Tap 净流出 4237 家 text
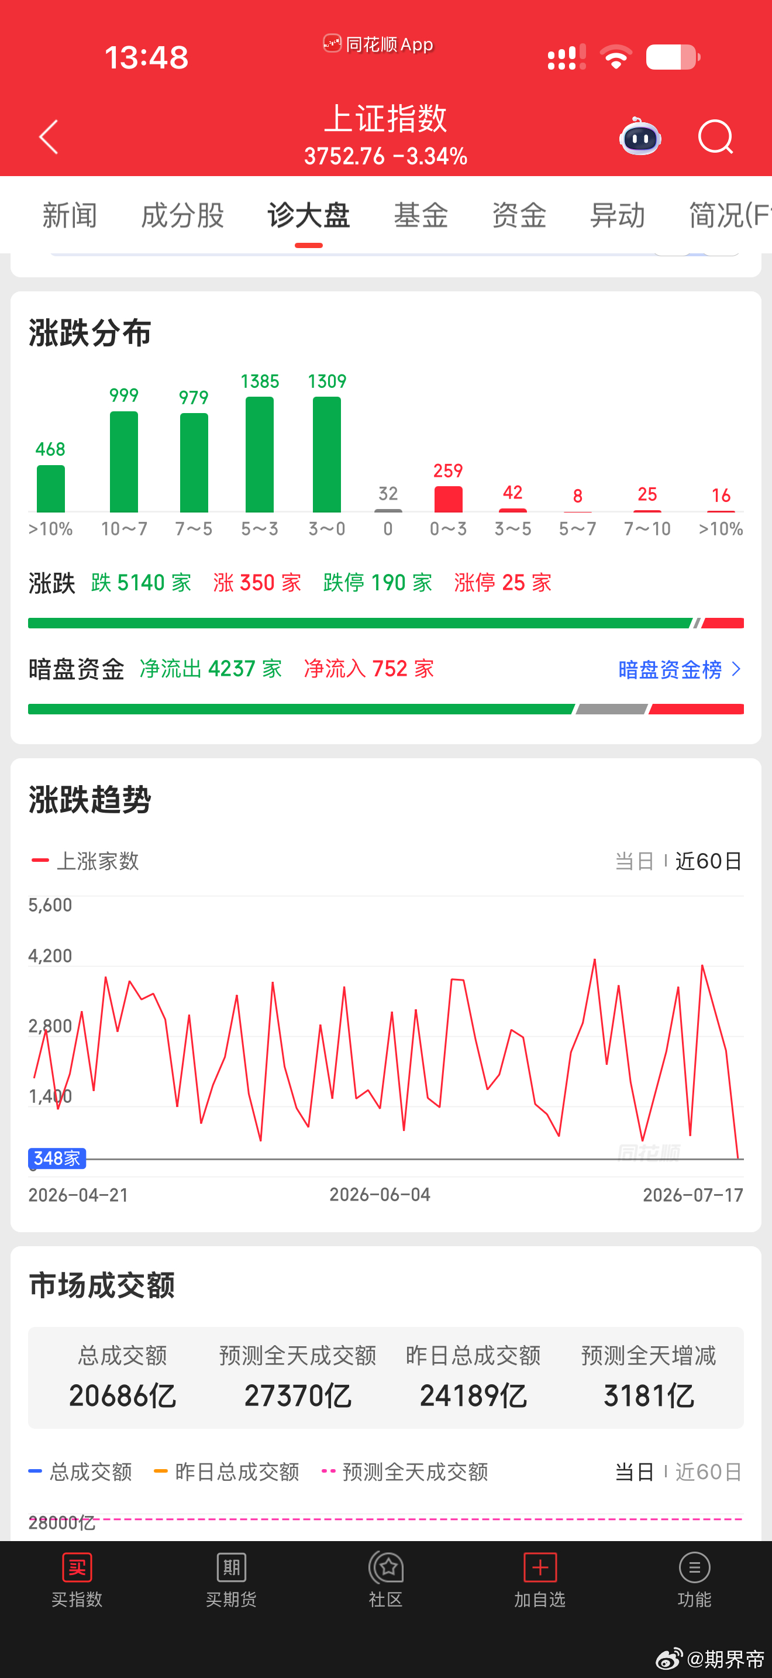This screenshot has width=772, height=1678. click(211, 669)
